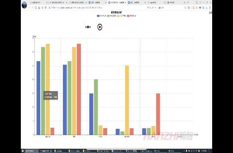
Task: Click the floating round target button
Action: tap(99, 27)
